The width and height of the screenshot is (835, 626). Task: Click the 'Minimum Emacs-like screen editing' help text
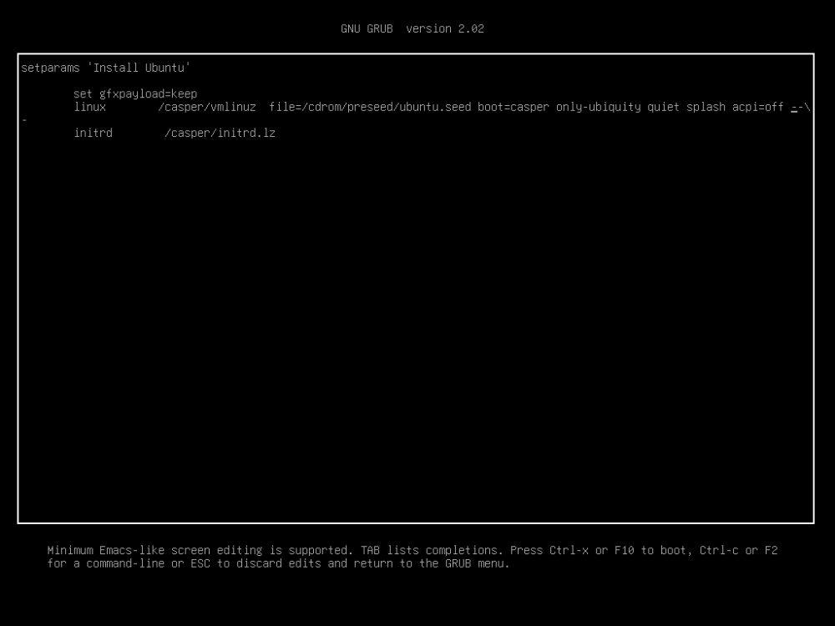pos(155,550)
